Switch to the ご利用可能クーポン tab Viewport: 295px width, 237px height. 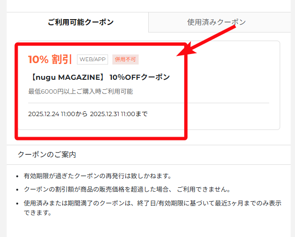pos(80,22)
